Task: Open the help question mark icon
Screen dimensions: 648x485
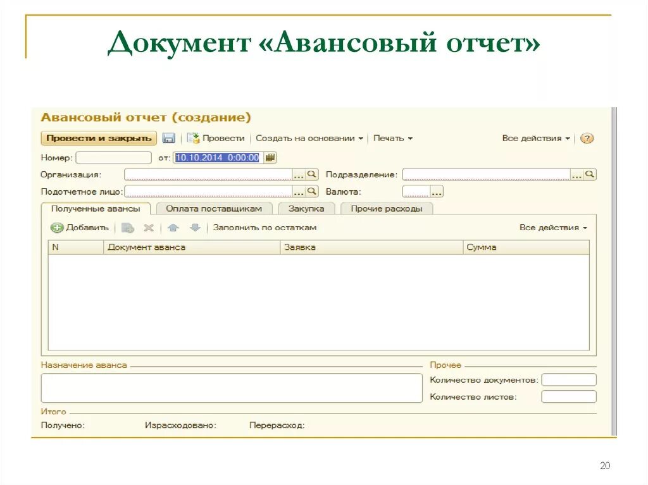Action: point(587,138)
